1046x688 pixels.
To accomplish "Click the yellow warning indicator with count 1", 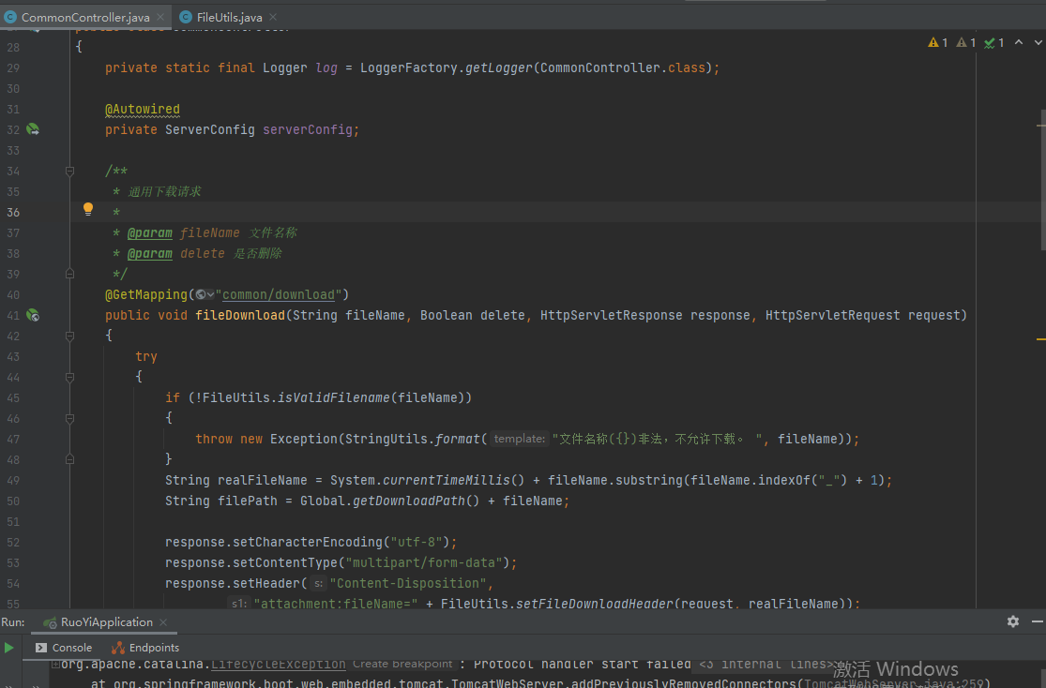I will coord(937,43).
